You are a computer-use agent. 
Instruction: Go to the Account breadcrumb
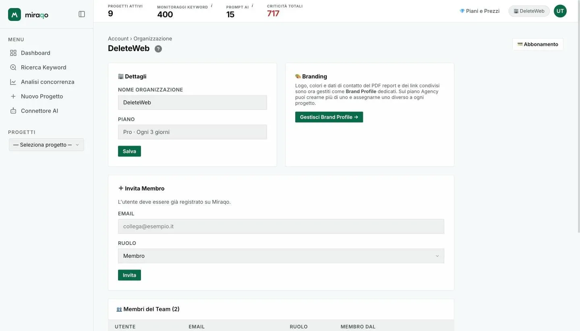tap(118, 39)
